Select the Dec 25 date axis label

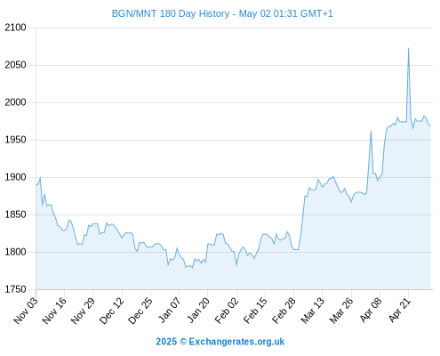coord(140,310)
